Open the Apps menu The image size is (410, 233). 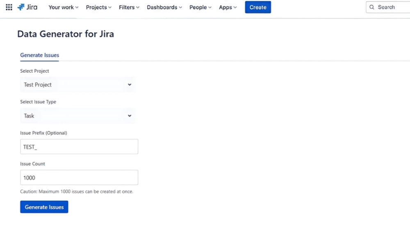tap(228, 7)
